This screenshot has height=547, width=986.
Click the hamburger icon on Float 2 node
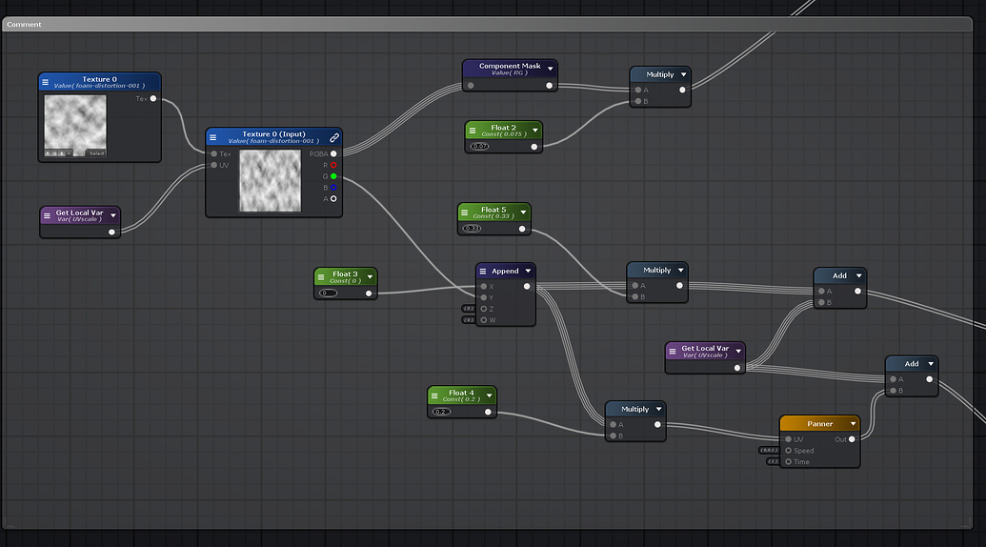point(472,130)
